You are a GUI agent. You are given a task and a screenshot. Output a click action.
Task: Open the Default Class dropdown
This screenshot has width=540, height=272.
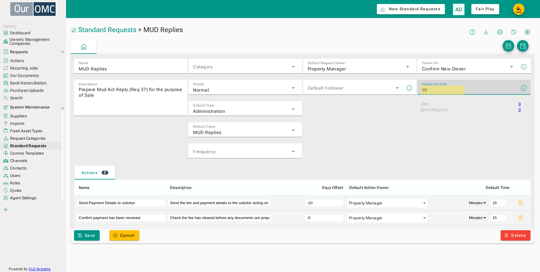click(245, 130)
